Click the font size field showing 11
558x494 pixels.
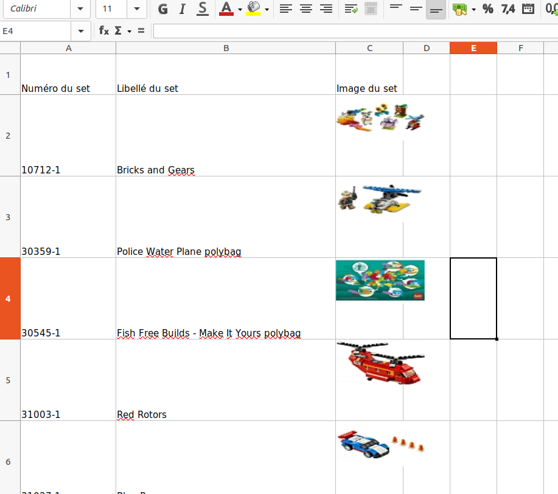coord(111,9)
